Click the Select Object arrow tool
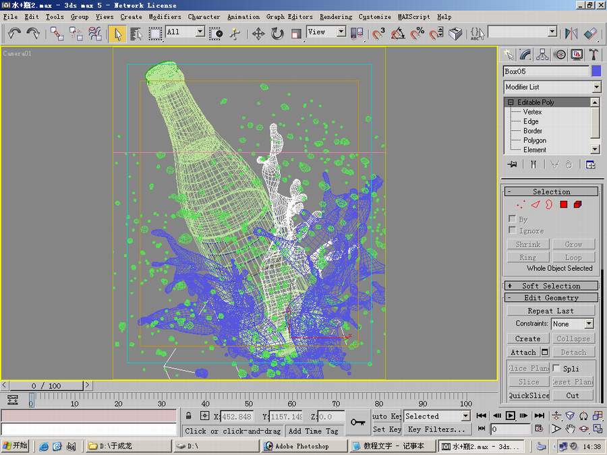Screen dimensions: 607x455 (117, 33)
